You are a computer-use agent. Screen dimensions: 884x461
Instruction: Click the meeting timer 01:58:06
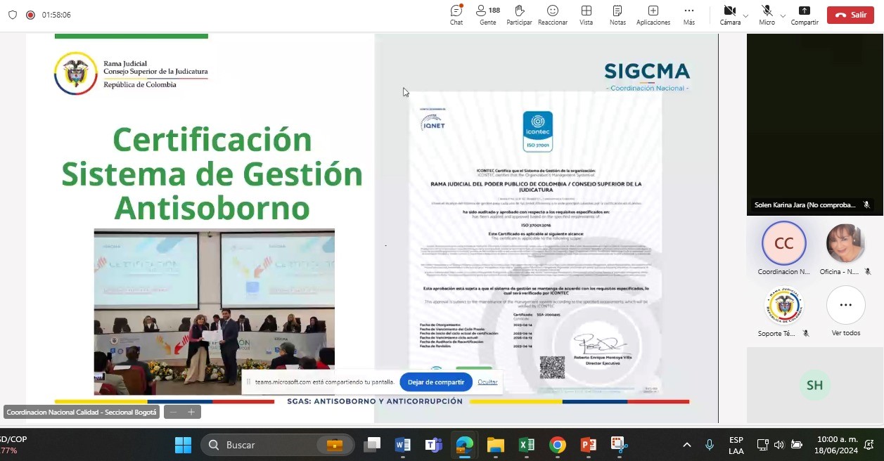coord(56,15)
